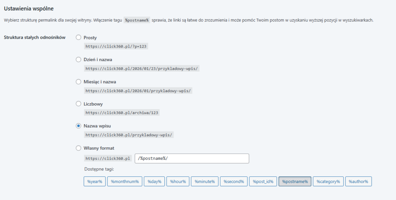Select the Miesiąc i nazwa radio option
Image resolution: width=396 pixels, height=200 pixels.
[79, 82]
